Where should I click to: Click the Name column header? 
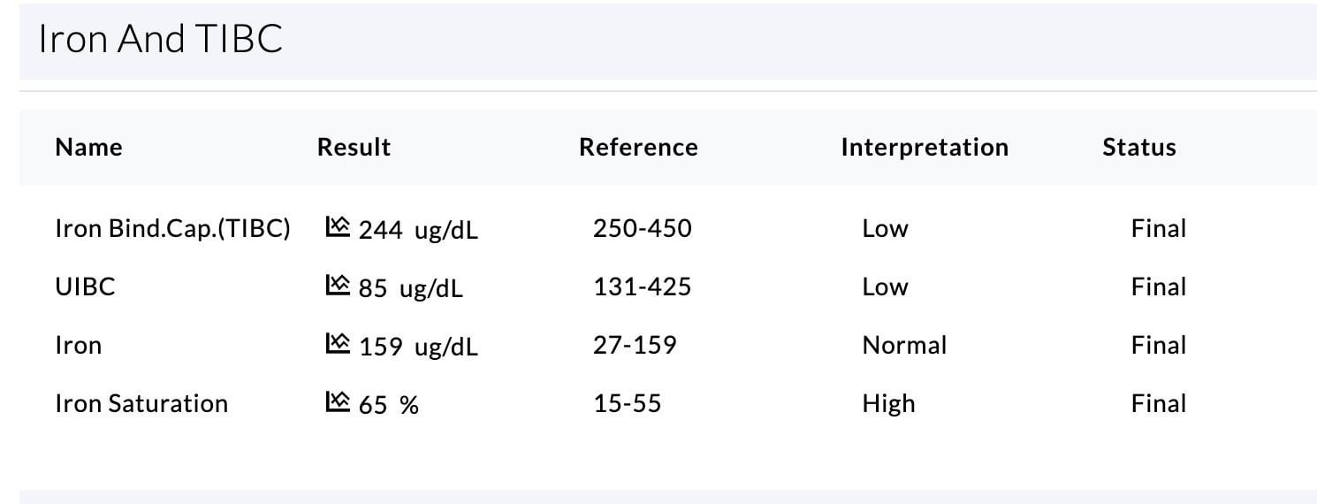[88, 147]
